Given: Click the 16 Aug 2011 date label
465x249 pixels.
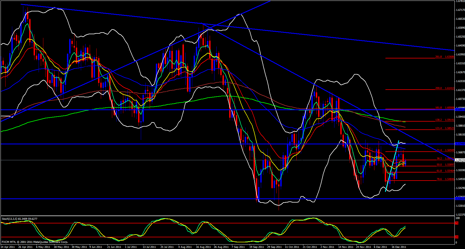Looking at the screenshot, I should pos(203,247).
